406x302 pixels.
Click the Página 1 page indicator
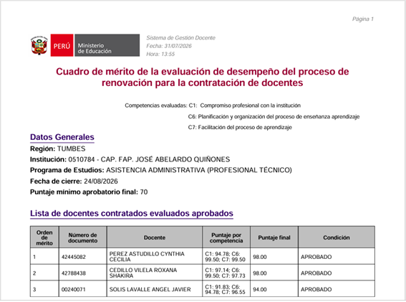tap(363, 19)
